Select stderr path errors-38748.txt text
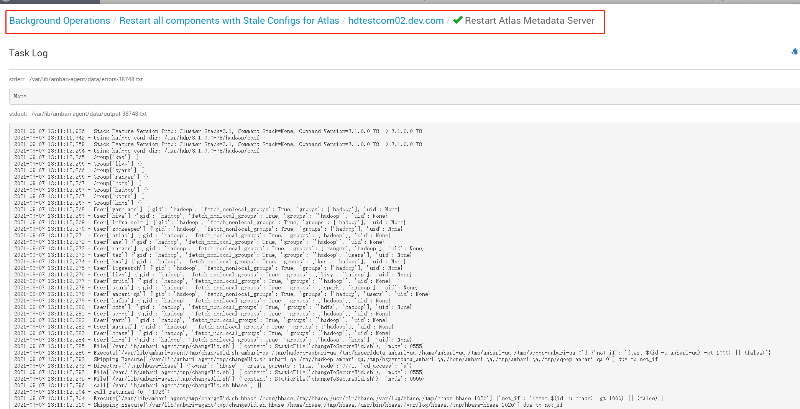The width and height of the screenshot is (800, 409). coord(86,79)
